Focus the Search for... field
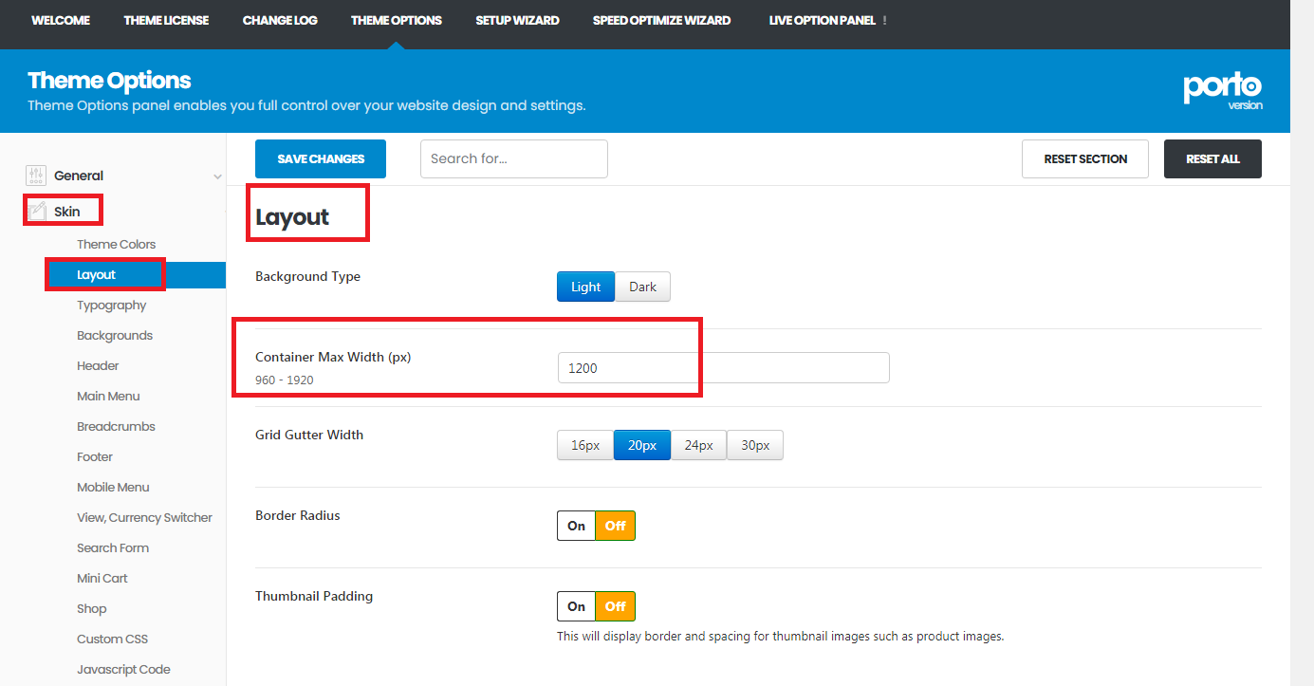The image size is (1314, 686). point(514,158)
